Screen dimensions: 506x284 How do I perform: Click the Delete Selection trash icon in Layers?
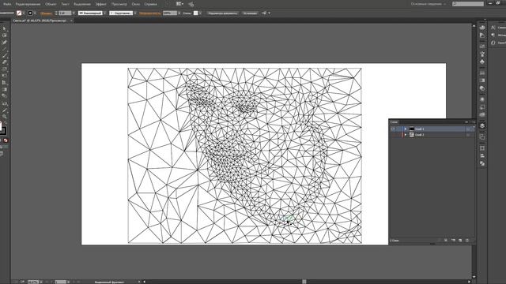tap(467, 240)
